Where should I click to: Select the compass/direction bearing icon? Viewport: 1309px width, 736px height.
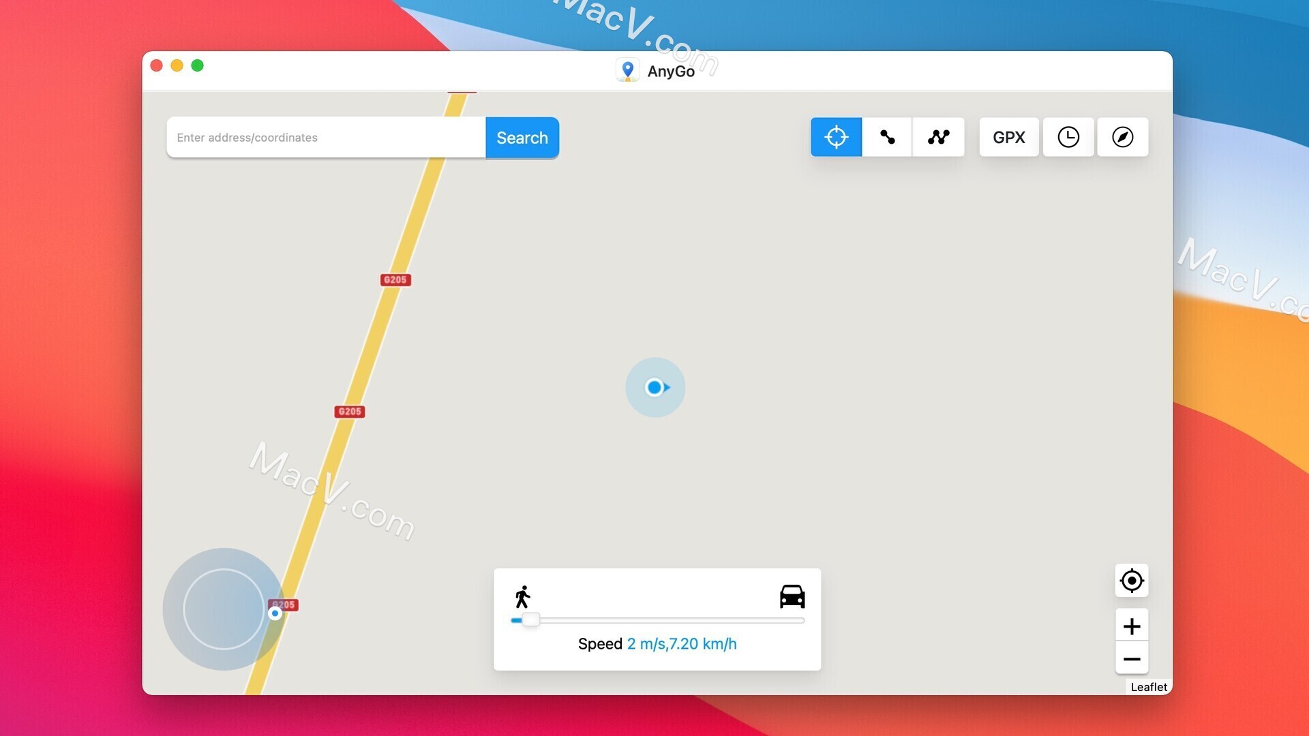pos(1123,136)
